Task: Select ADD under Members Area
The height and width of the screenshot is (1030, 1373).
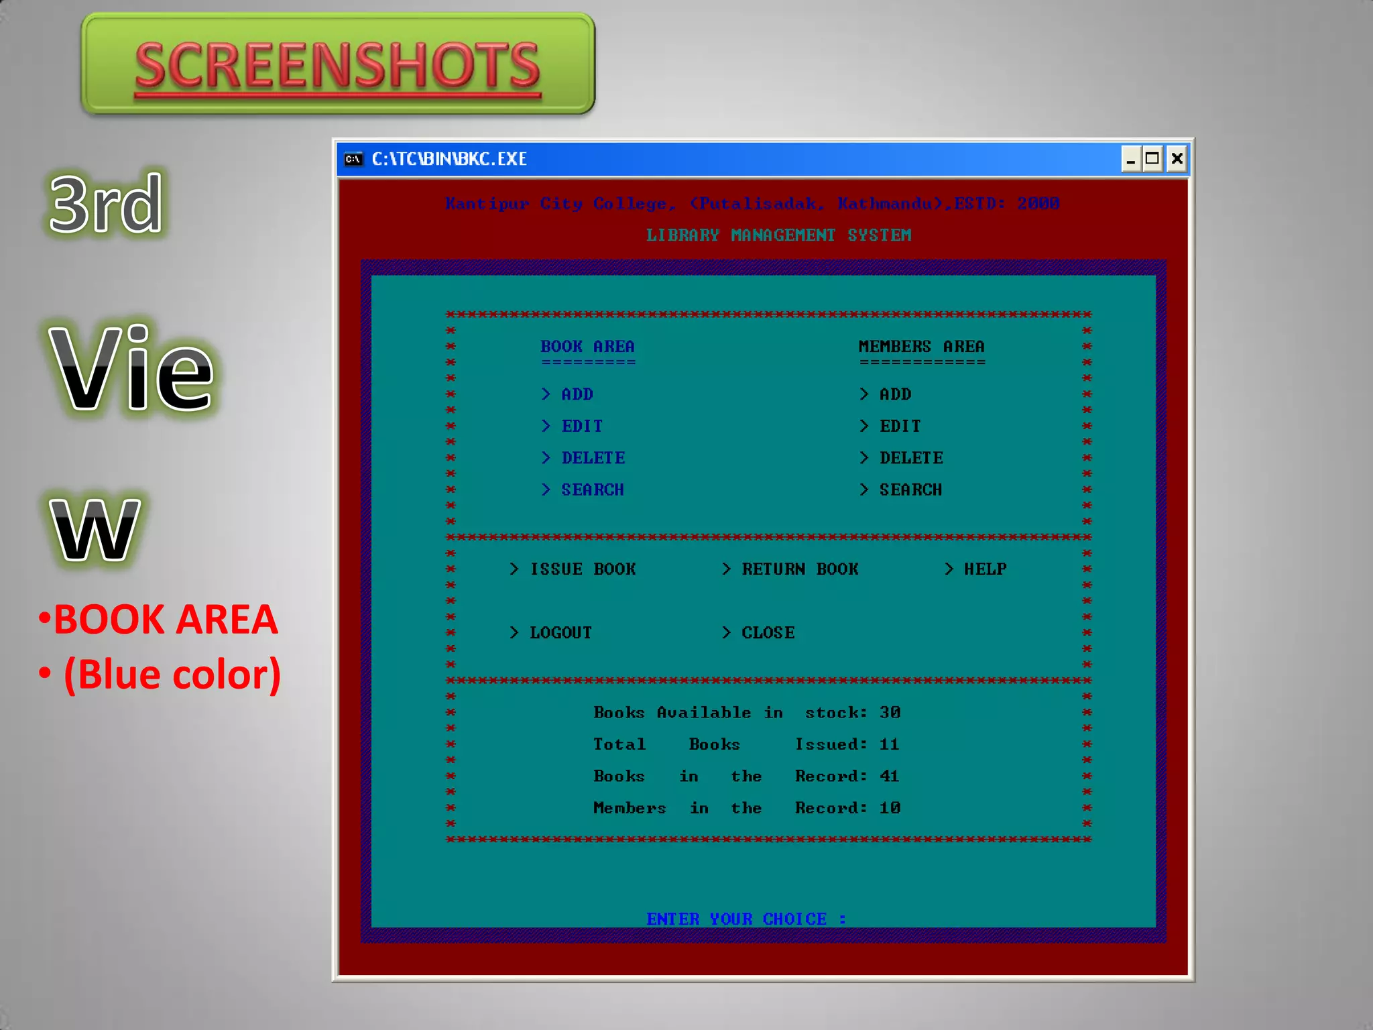Action: pyautogui.click(x=895, y=394)
